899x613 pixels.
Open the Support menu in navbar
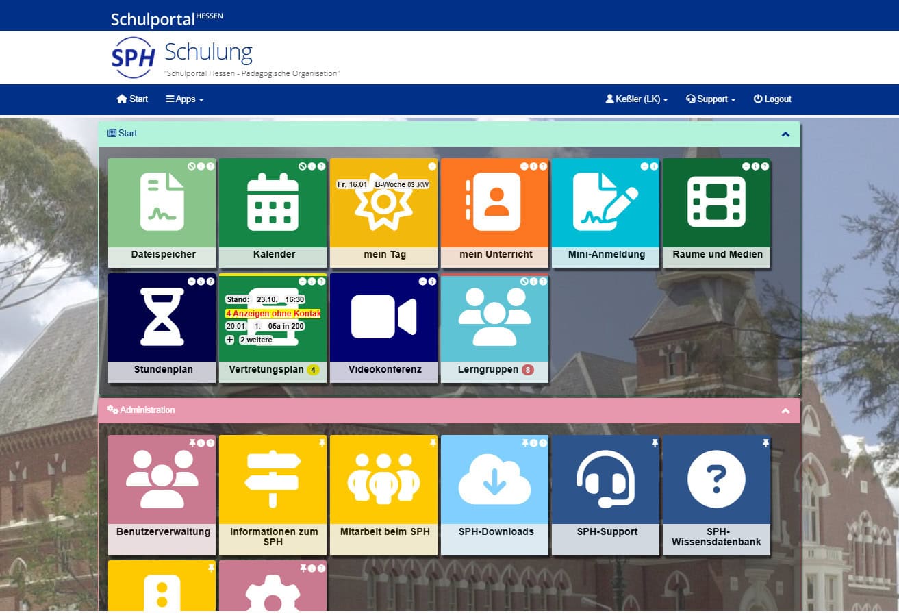[x=711, y=99]
